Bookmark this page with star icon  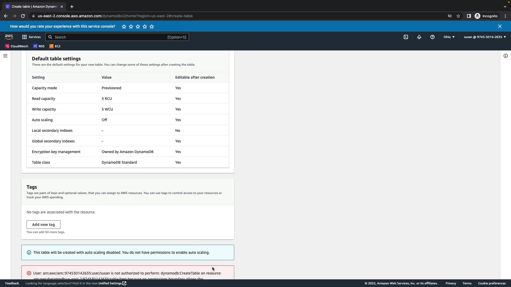tap(458, 16)
